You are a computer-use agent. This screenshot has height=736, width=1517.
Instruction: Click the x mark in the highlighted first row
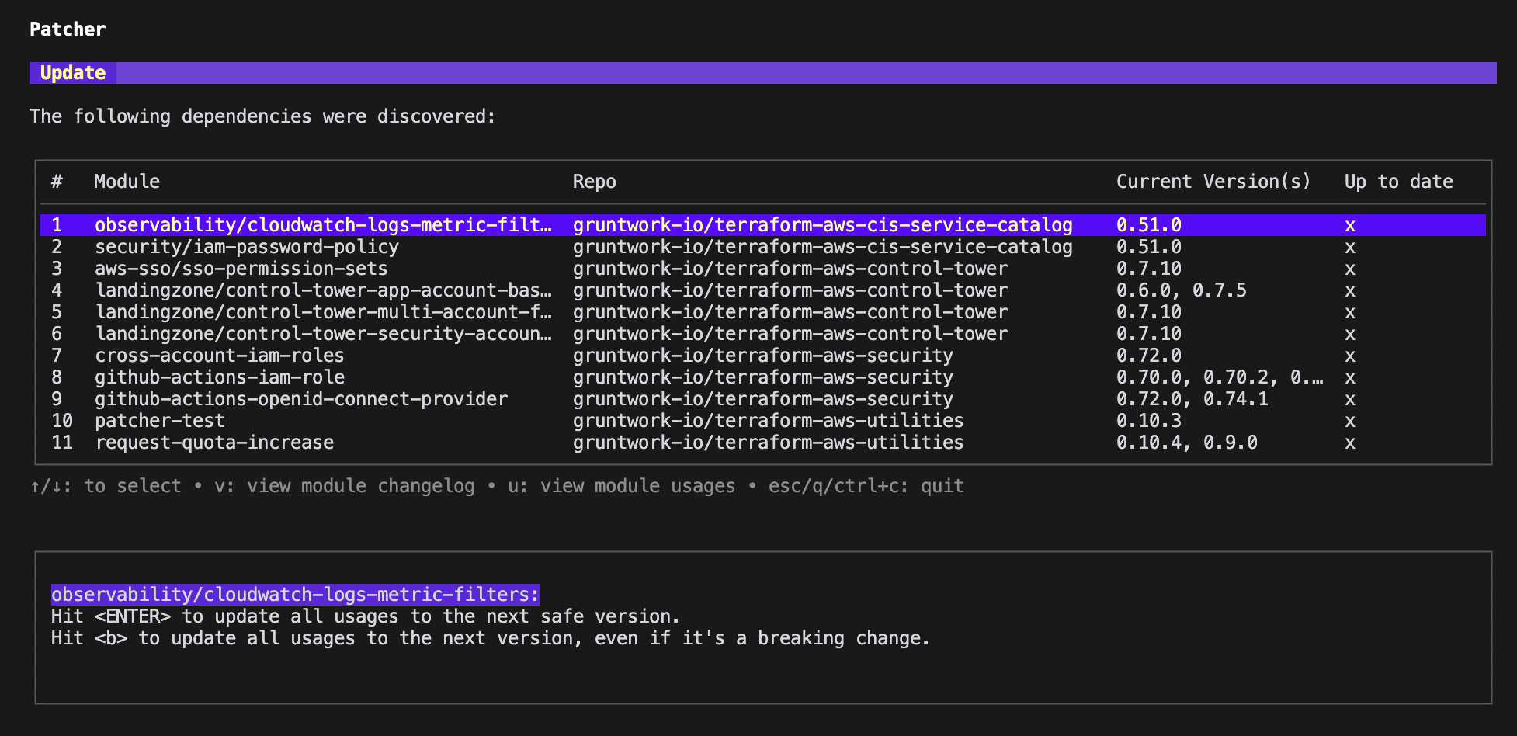click(1350, 226)
